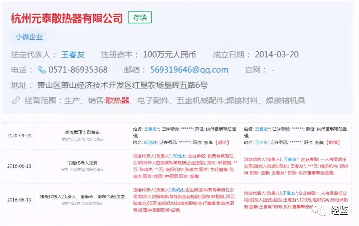Open legal representative 王春友 profile link
The image size is (359, 226).
73,54
